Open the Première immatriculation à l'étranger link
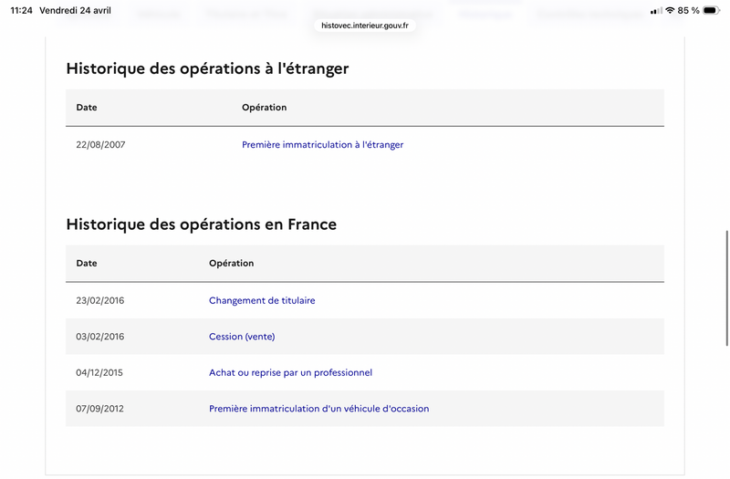The height and width of the screenshot is (479, 730). click(322, 145)
